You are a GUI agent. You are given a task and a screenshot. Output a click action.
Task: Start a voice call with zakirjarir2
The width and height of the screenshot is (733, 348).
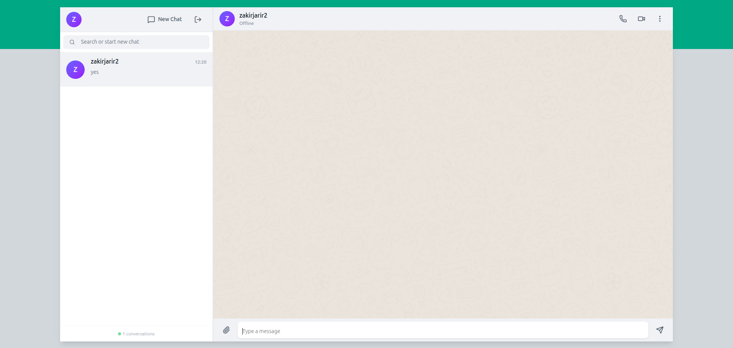point(623,18)
